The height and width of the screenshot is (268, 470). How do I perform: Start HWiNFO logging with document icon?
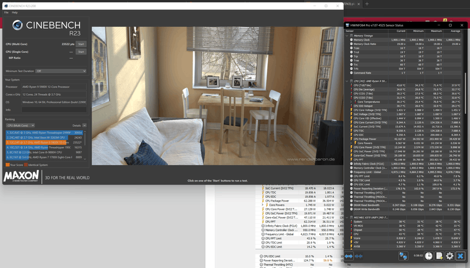point(439,256)
